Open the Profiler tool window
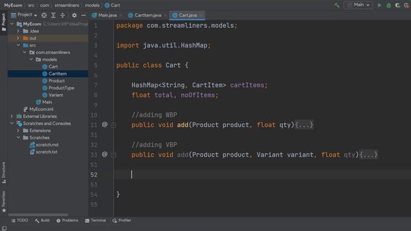 pos(121,221)
